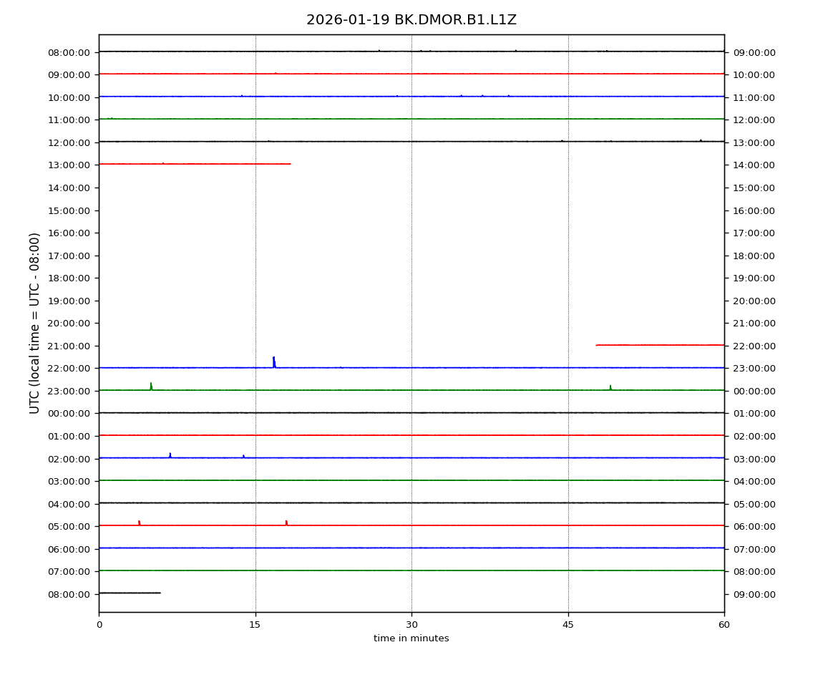Click the vertical UTC local time axis label
The image size is (823, 680).
(35, 323)
